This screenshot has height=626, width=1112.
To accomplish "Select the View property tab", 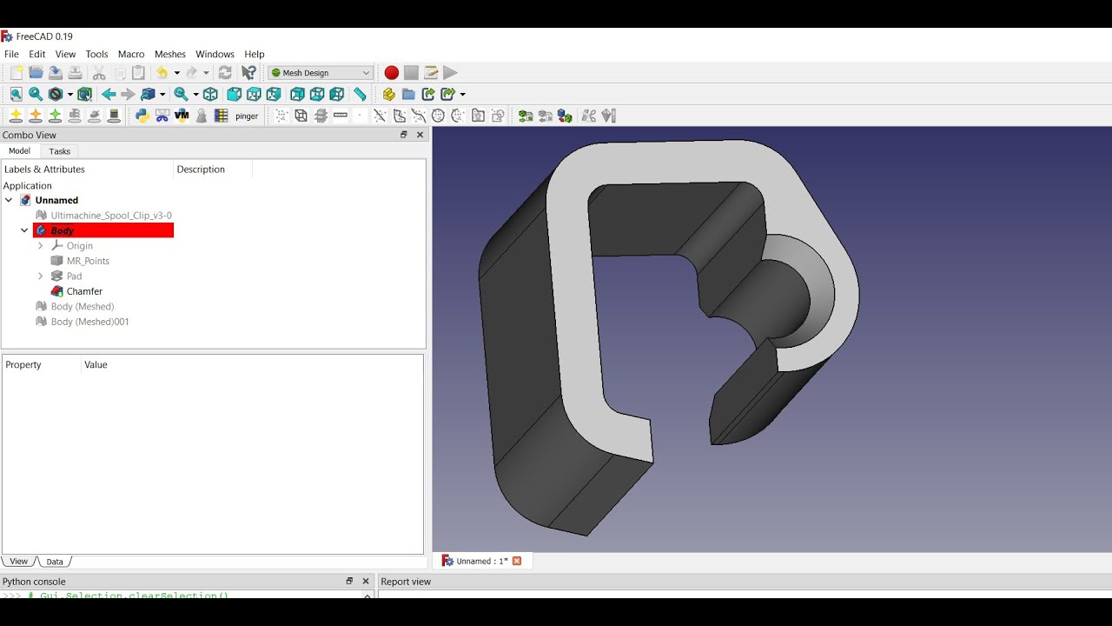I will click(18, 562).
